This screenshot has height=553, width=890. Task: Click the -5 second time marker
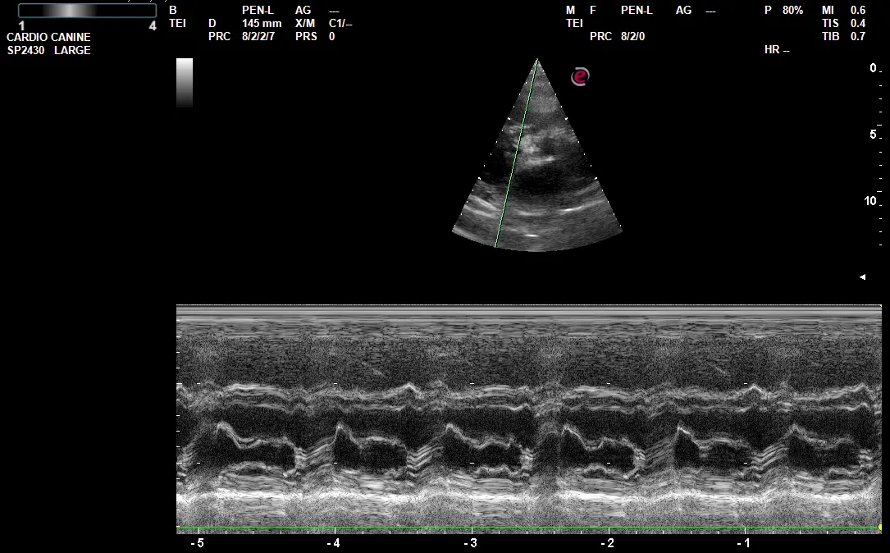tap(197, 543)
